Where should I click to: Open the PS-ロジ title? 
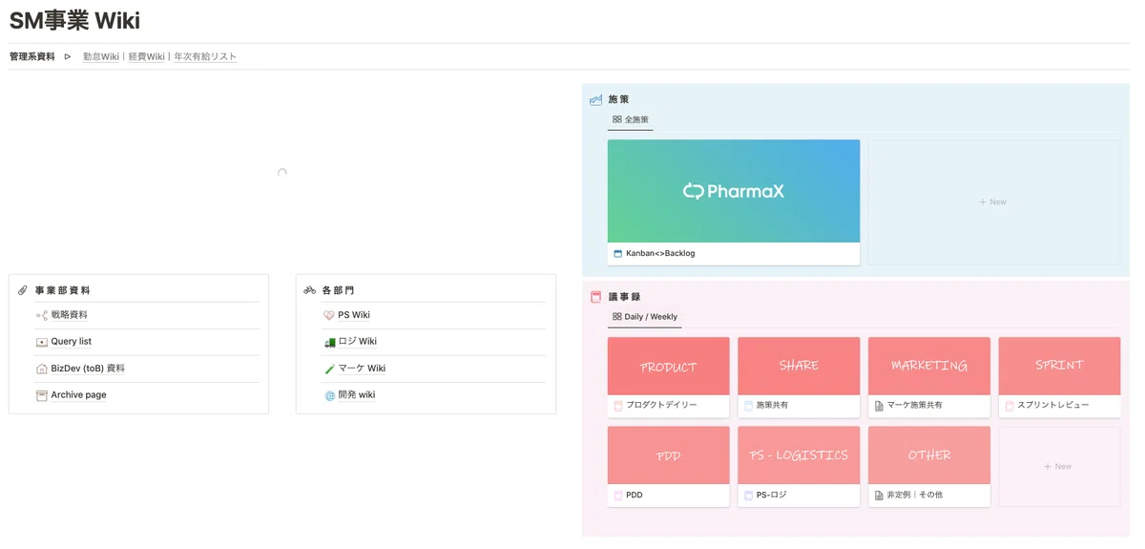[772, 496]
